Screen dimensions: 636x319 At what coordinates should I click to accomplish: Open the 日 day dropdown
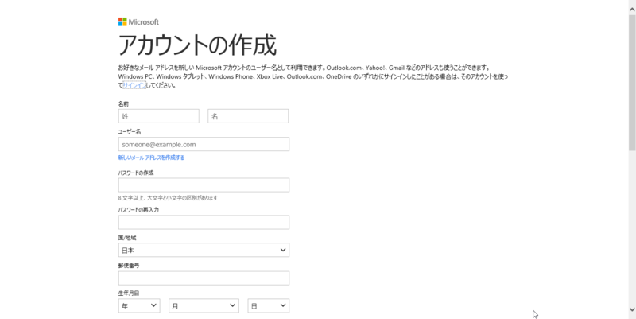point(268,305)
